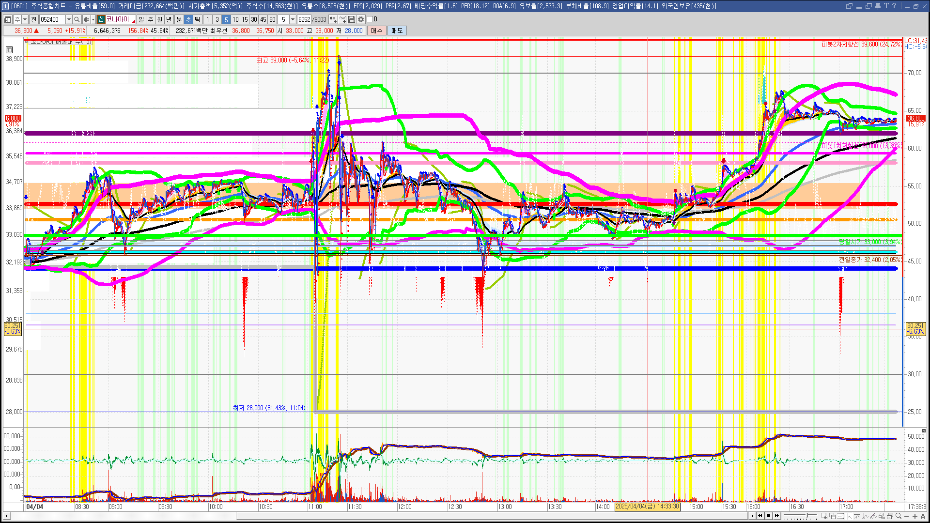
Task: Click the pin window icon in title bar
Action: 878,6
